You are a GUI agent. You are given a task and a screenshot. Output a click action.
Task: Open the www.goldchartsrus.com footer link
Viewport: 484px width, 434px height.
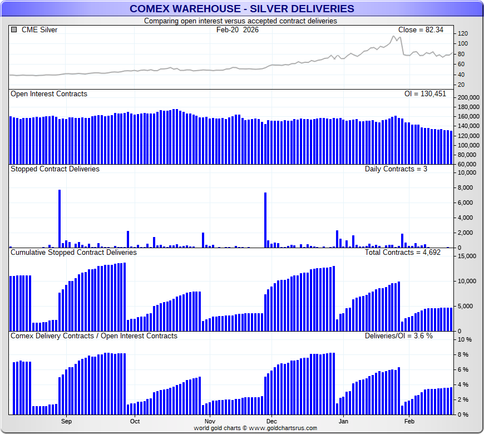(282, 428)
